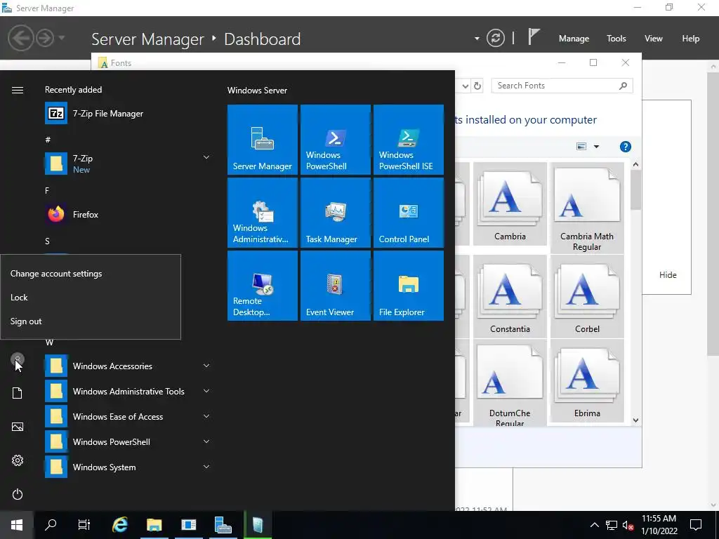Select Sign out from account menu
Image resolution: width=719 pixels, height=539 pixels.
click(91, 321)
